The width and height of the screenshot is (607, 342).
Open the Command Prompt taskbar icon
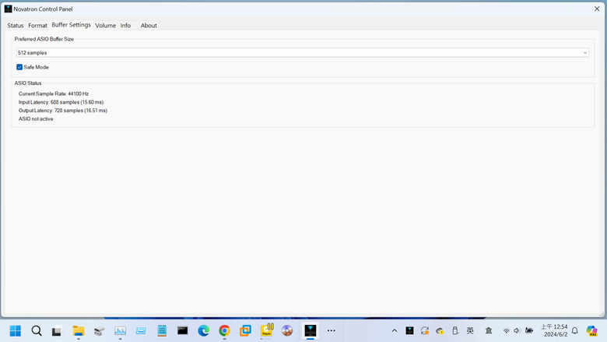(183, 331)
